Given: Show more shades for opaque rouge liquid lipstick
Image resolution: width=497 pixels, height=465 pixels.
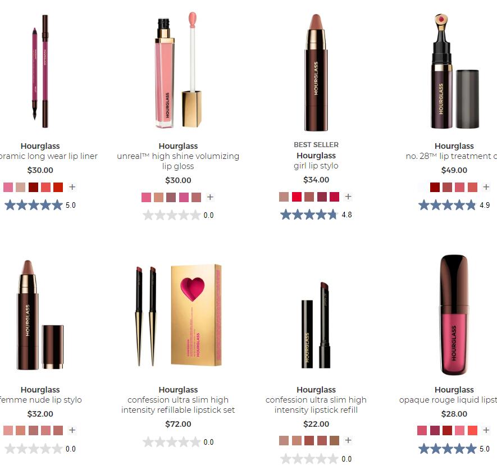Looking at the screenshot, I should click(x=486, y=430).
